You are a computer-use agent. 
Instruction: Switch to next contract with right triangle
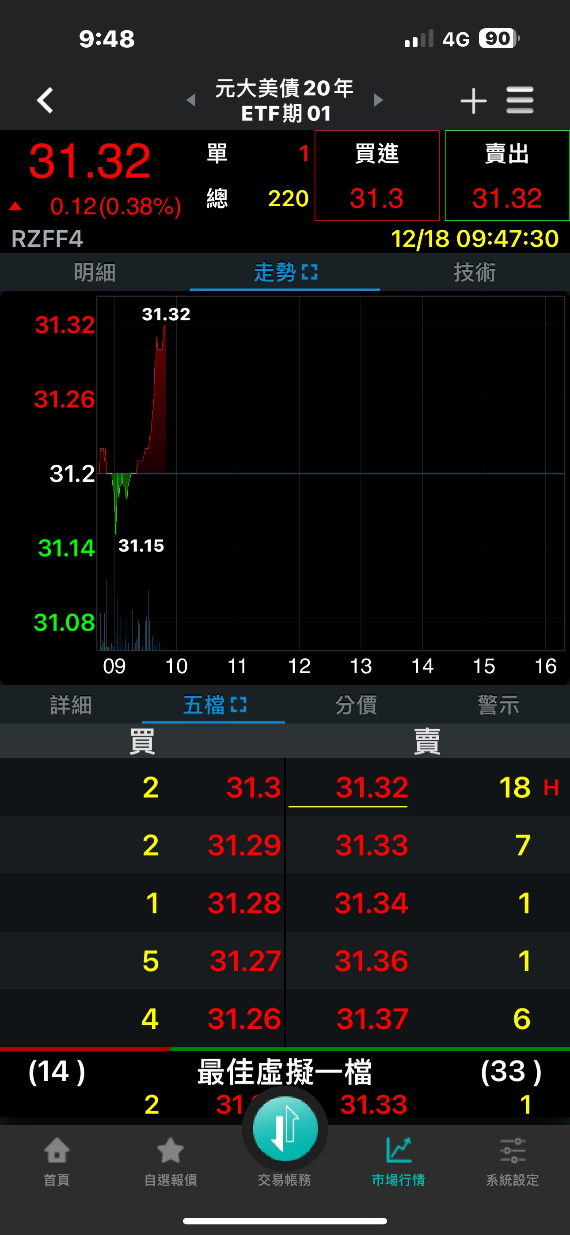[379, 100]
